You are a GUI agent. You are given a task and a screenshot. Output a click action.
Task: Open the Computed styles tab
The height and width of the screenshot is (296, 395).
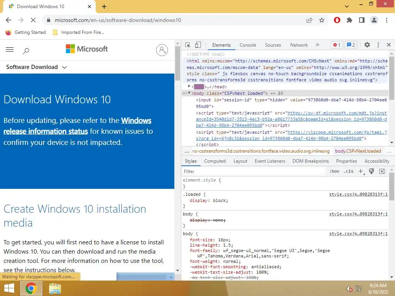(x=215, y=161)
